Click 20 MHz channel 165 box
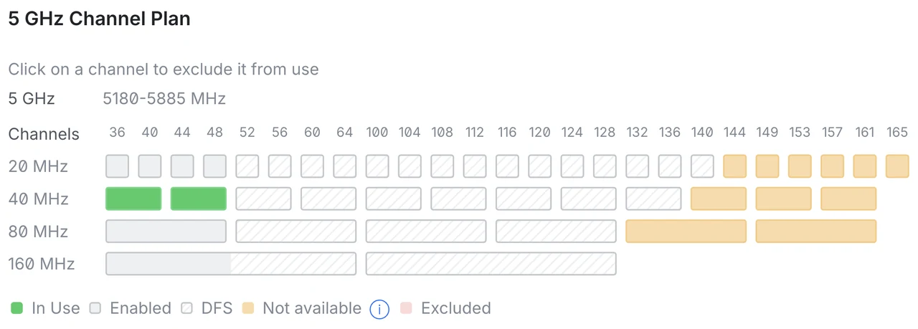 [x=897, y=166]
